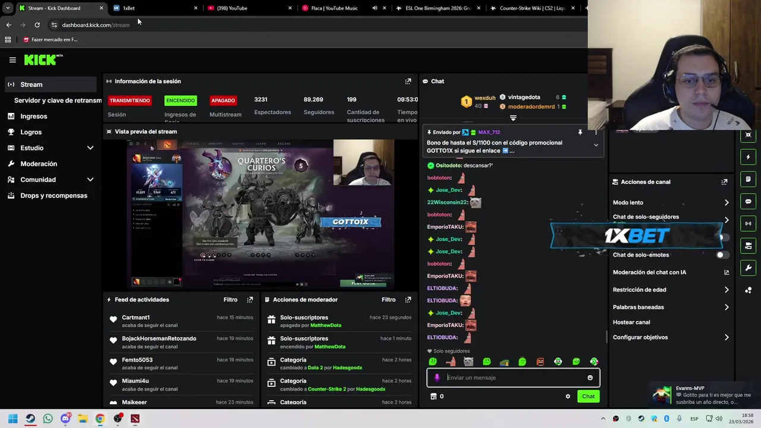Pop out the Acciones de moderador panel
The height and width of the screenshot is (428, 761).
(x=408, y=300)
